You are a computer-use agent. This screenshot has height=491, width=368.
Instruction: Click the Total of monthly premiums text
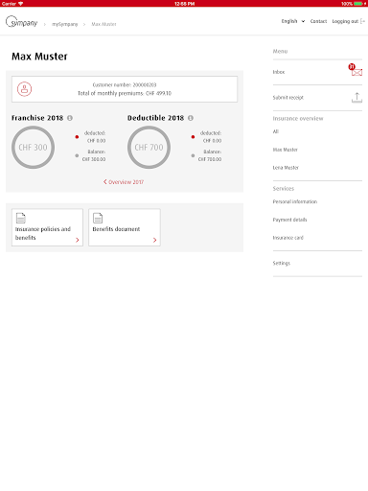click(x=125, y=93)
